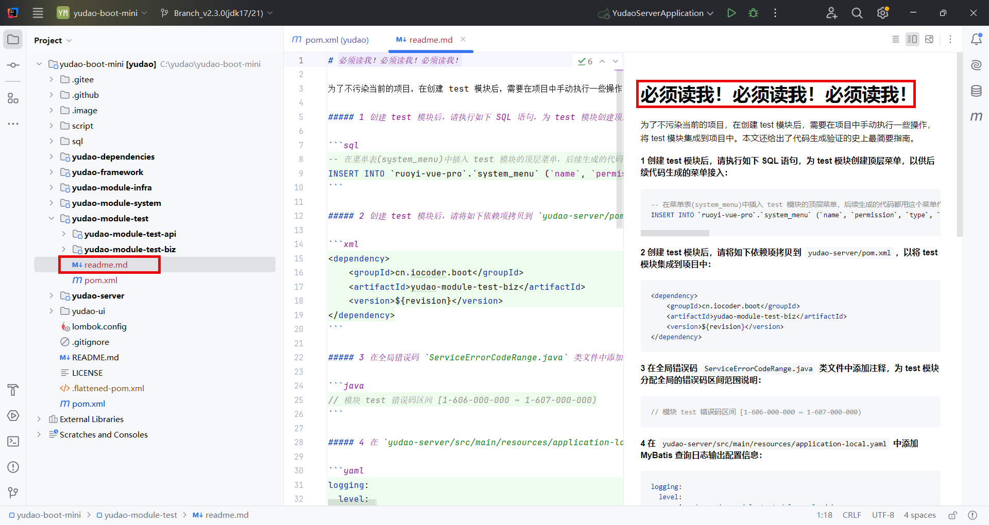Screen dimensions: 989x525
Task: Switch to preview-only view
Action: pos(929,39)
